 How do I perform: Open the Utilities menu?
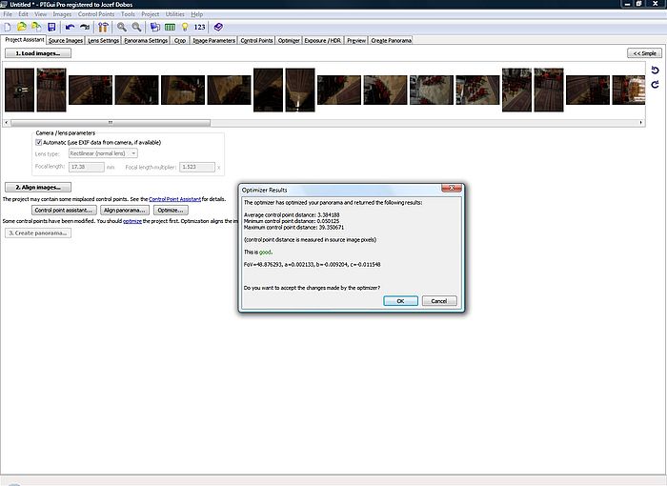point(175,15)
